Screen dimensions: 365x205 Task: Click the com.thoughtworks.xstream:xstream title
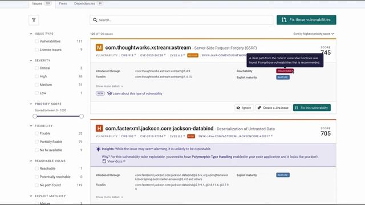(148, 48)
